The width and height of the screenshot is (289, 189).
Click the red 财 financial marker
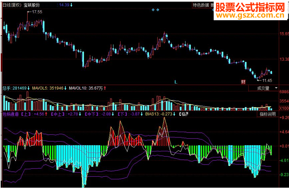pos(243,82)
